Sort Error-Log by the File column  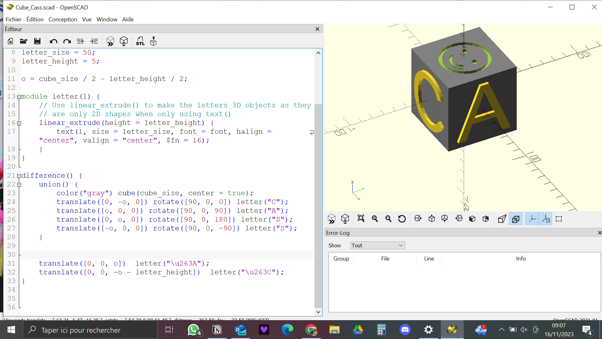[385, 259]
